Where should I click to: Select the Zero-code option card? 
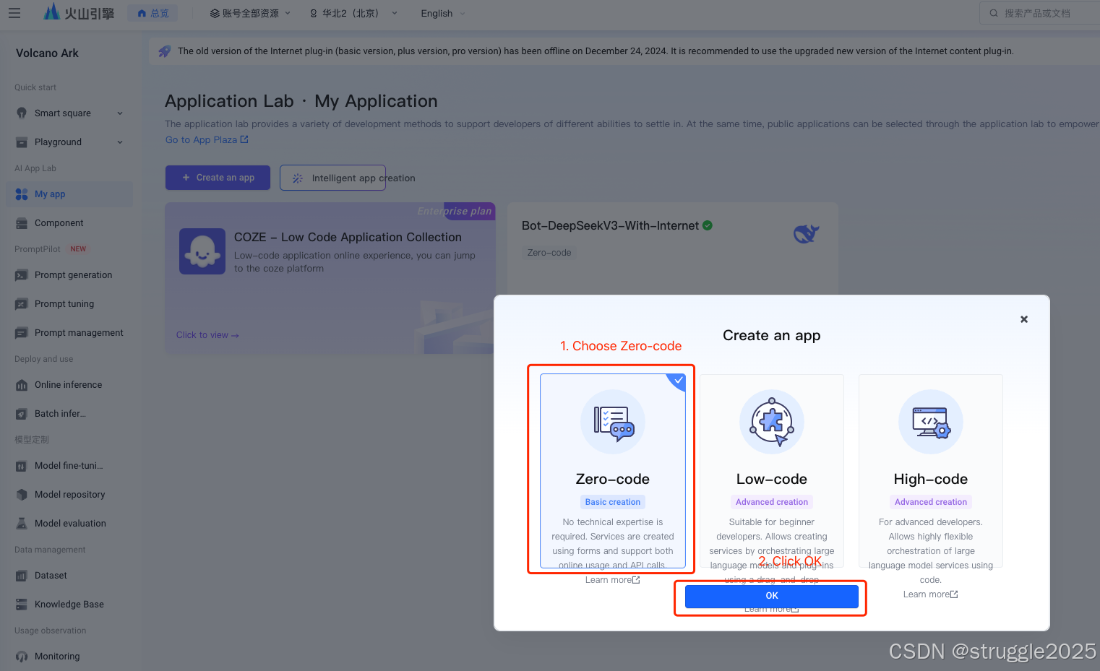click(x=613, y=471)
